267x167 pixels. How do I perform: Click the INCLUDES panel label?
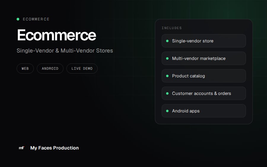[x=172, y=28]
